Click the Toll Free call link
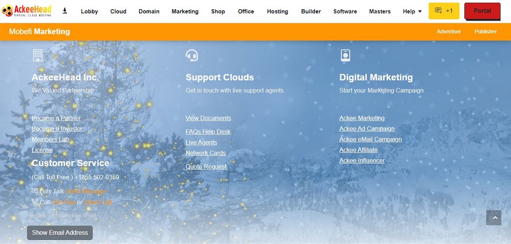The width and height of the screenshot is (511, 244). [x=63, y=202]
